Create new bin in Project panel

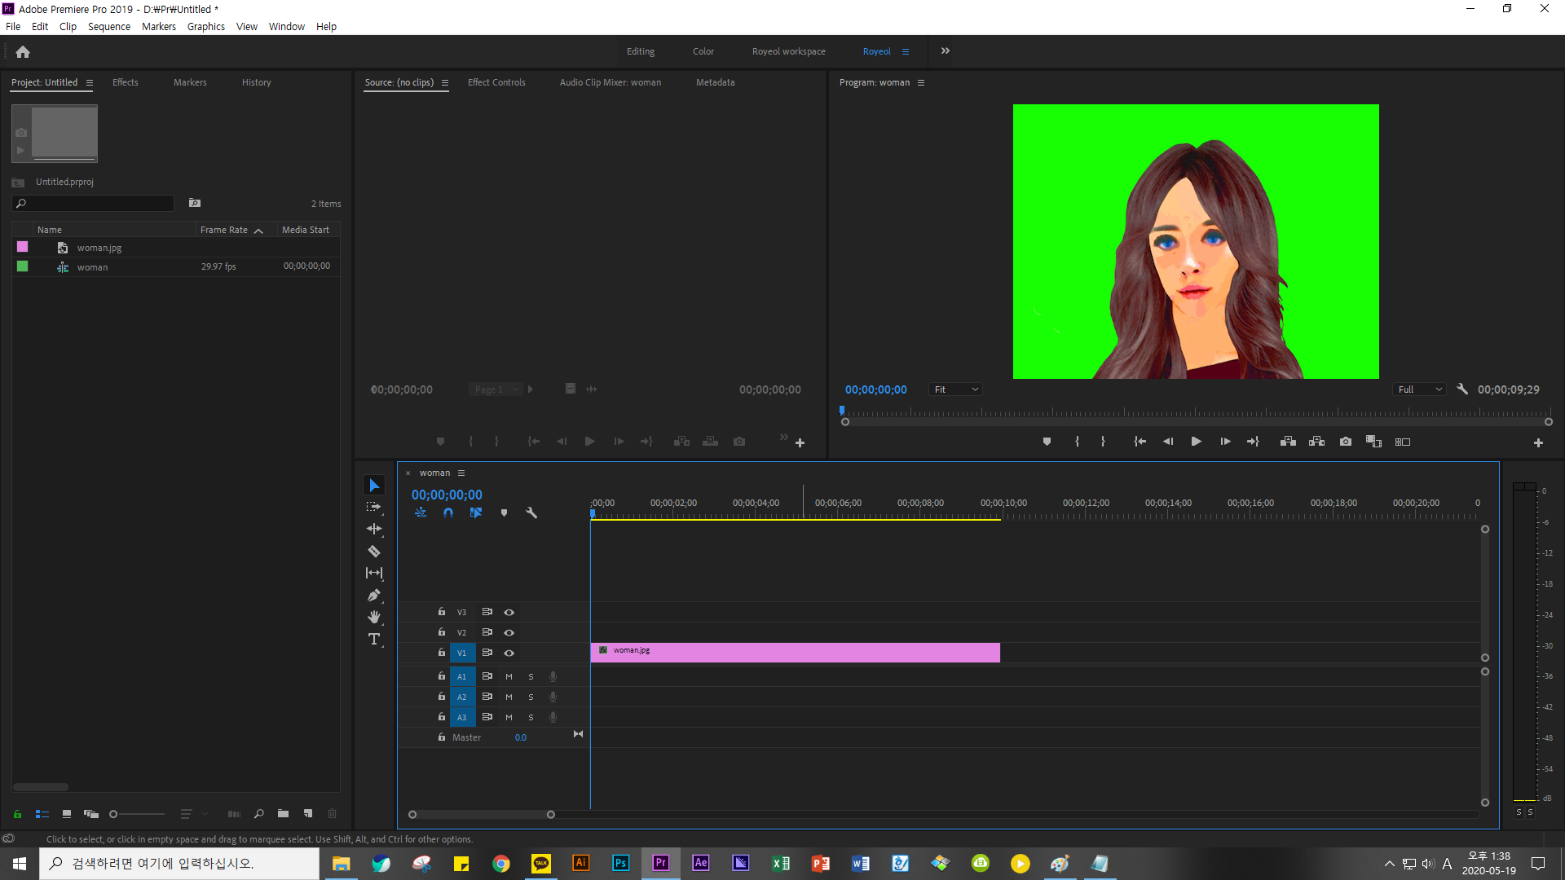(283, 813)
